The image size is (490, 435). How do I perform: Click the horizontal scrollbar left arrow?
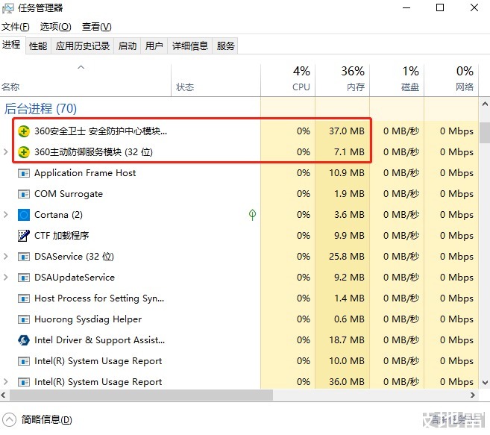point(4,395)
